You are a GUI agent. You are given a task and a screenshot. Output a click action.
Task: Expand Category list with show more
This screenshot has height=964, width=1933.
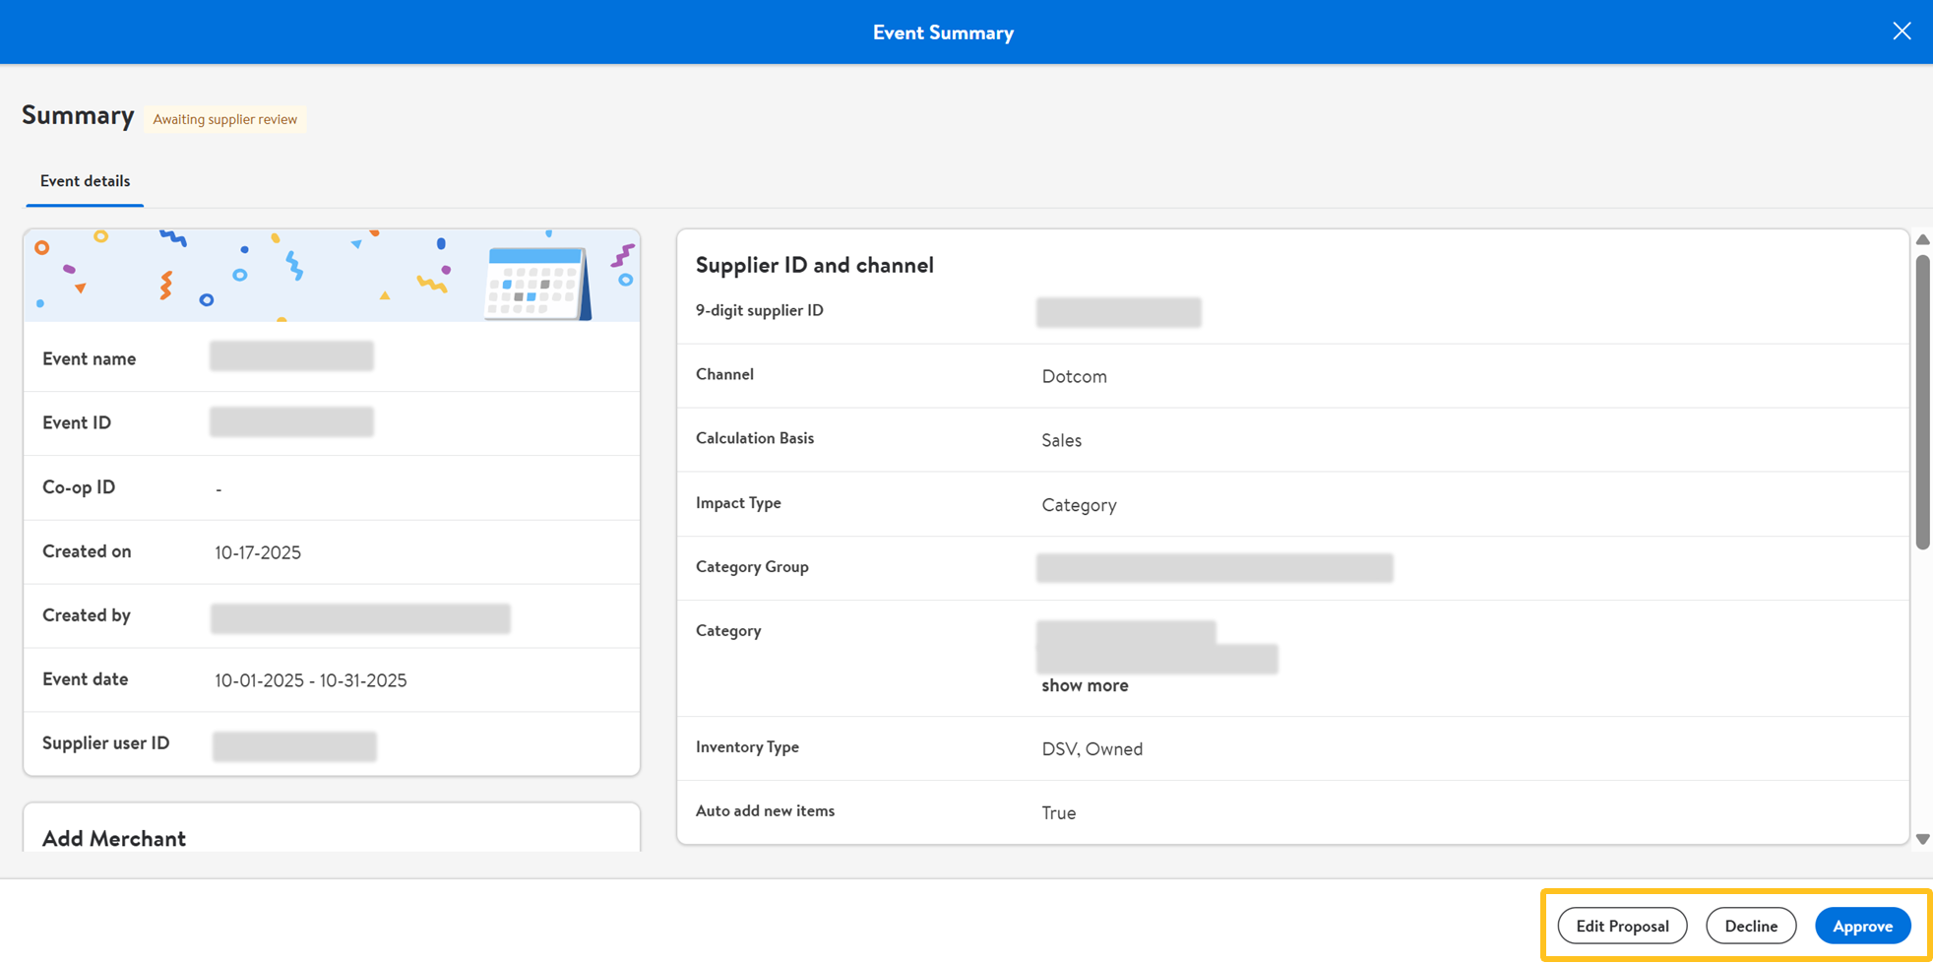pyautogui.click(x=1085, y=685)
